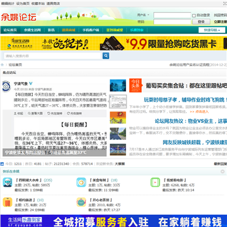The height and width of the screenshot is (227, 227).
Task: Open the 开心老茶馆 teapot icon
Action: coord(81,202)
